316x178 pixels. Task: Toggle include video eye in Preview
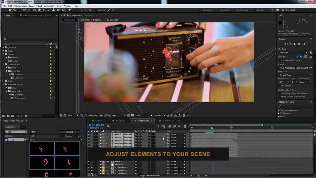coord(297,57)
